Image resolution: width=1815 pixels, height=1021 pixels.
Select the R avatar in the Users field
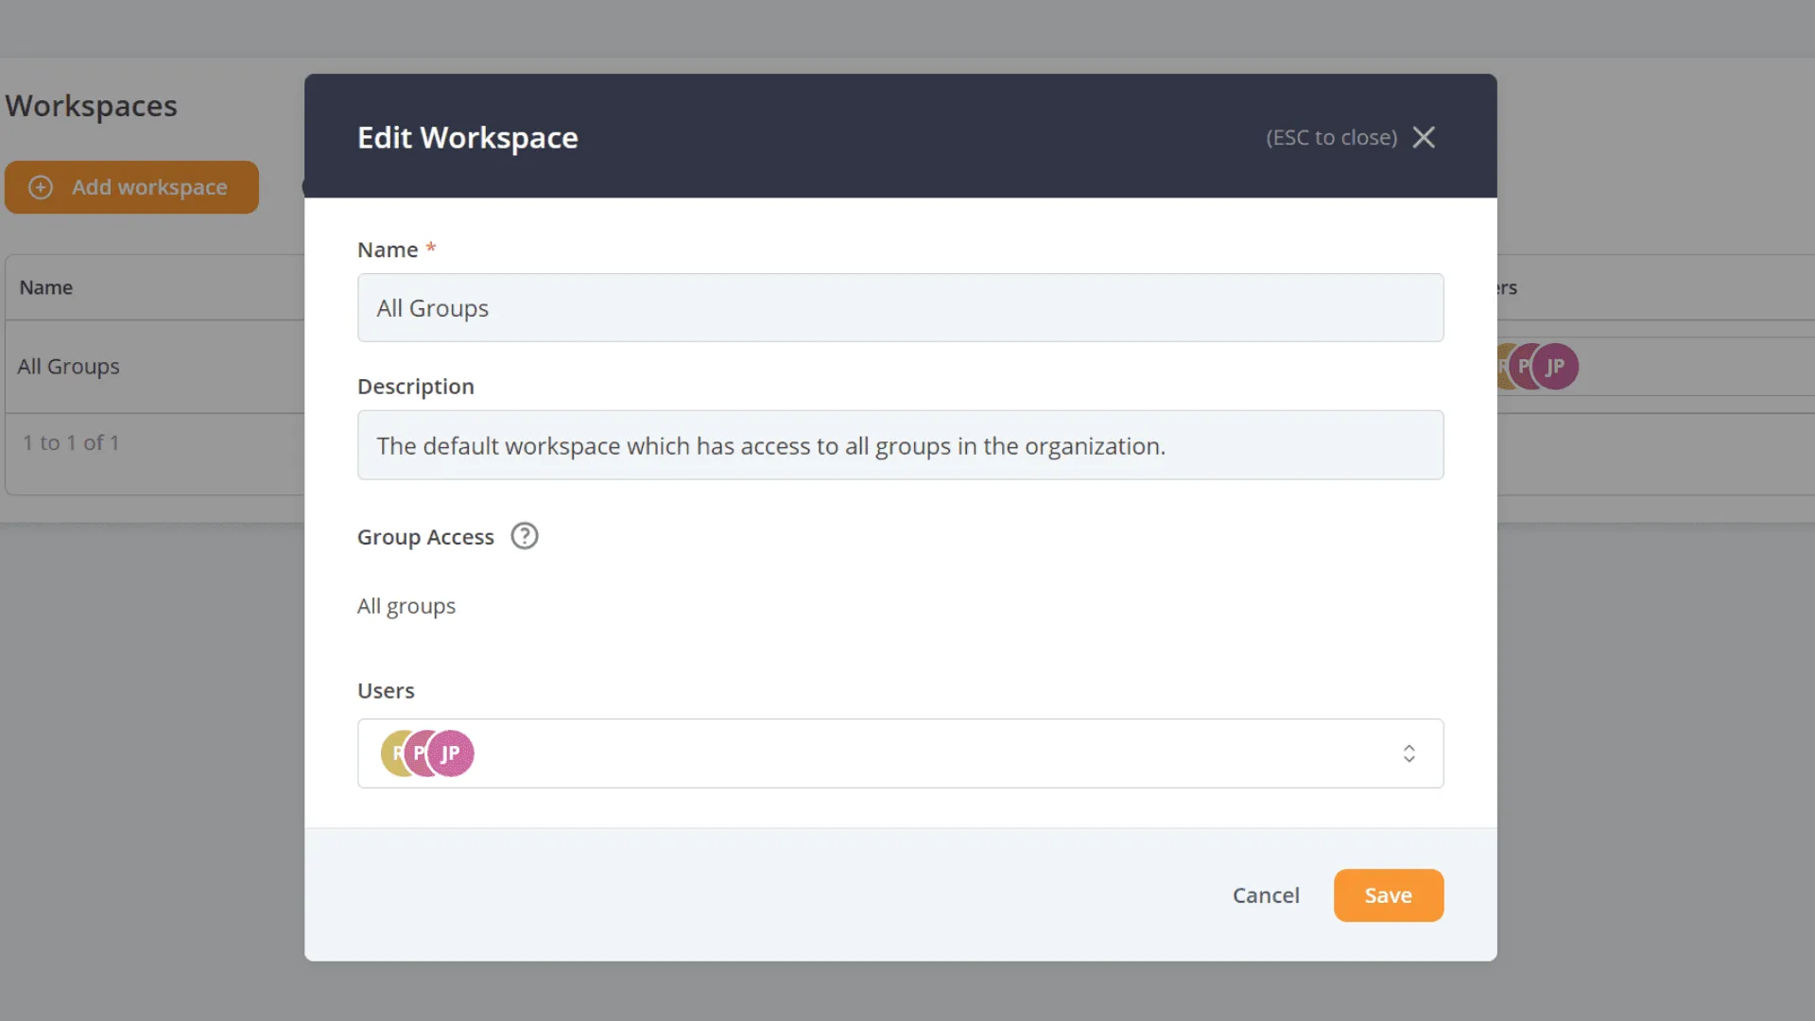(397, 753)
